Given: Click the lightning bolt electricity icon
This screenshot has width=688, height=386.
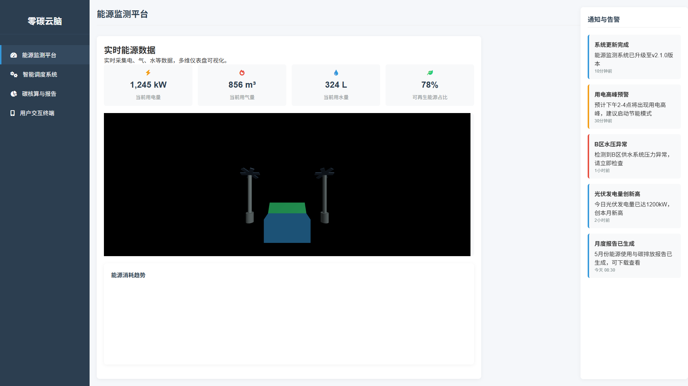Looking at the screenshot, I should click(x=148, y=73).
